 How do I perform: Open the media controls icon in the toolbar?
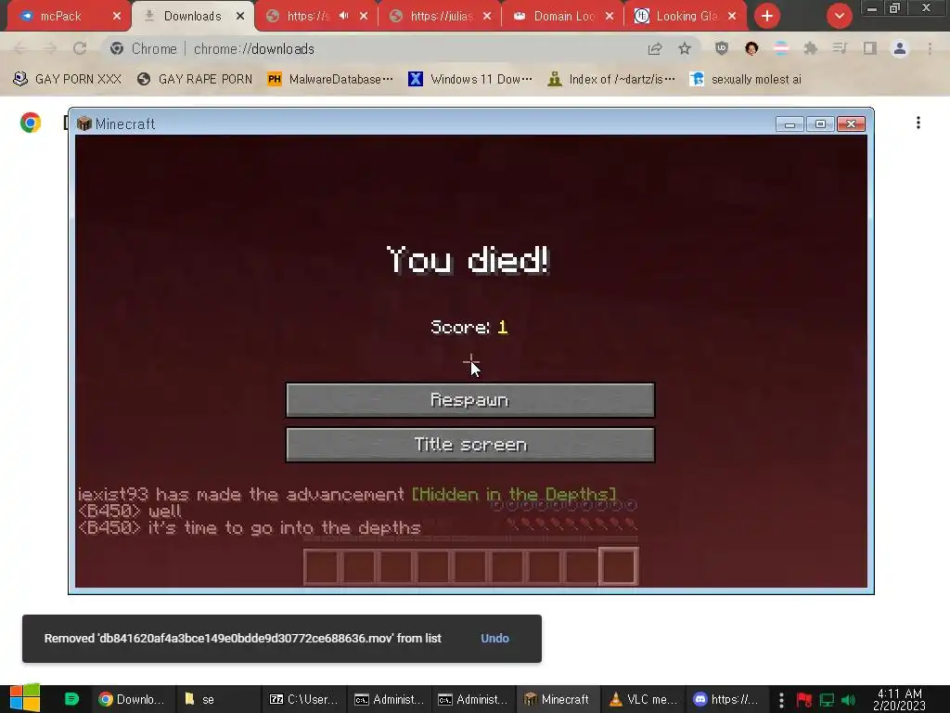click(x=840, y=48)
